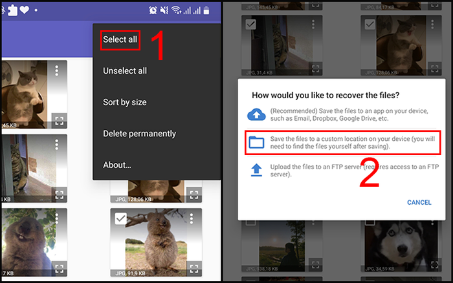Viewport: 453px width, 283px height.
Task: Open the sunset JPG 938,18 KB thumbnail
Action: tap(282, 246)
